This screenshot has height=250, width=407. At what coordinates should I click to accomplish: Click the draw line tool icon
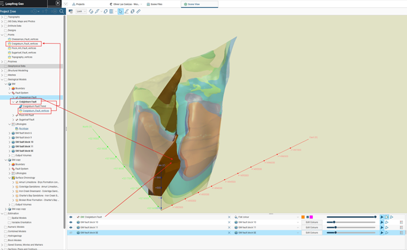126,11
